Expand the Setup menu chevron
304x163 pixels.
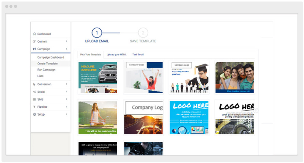[x=66, y=114]
